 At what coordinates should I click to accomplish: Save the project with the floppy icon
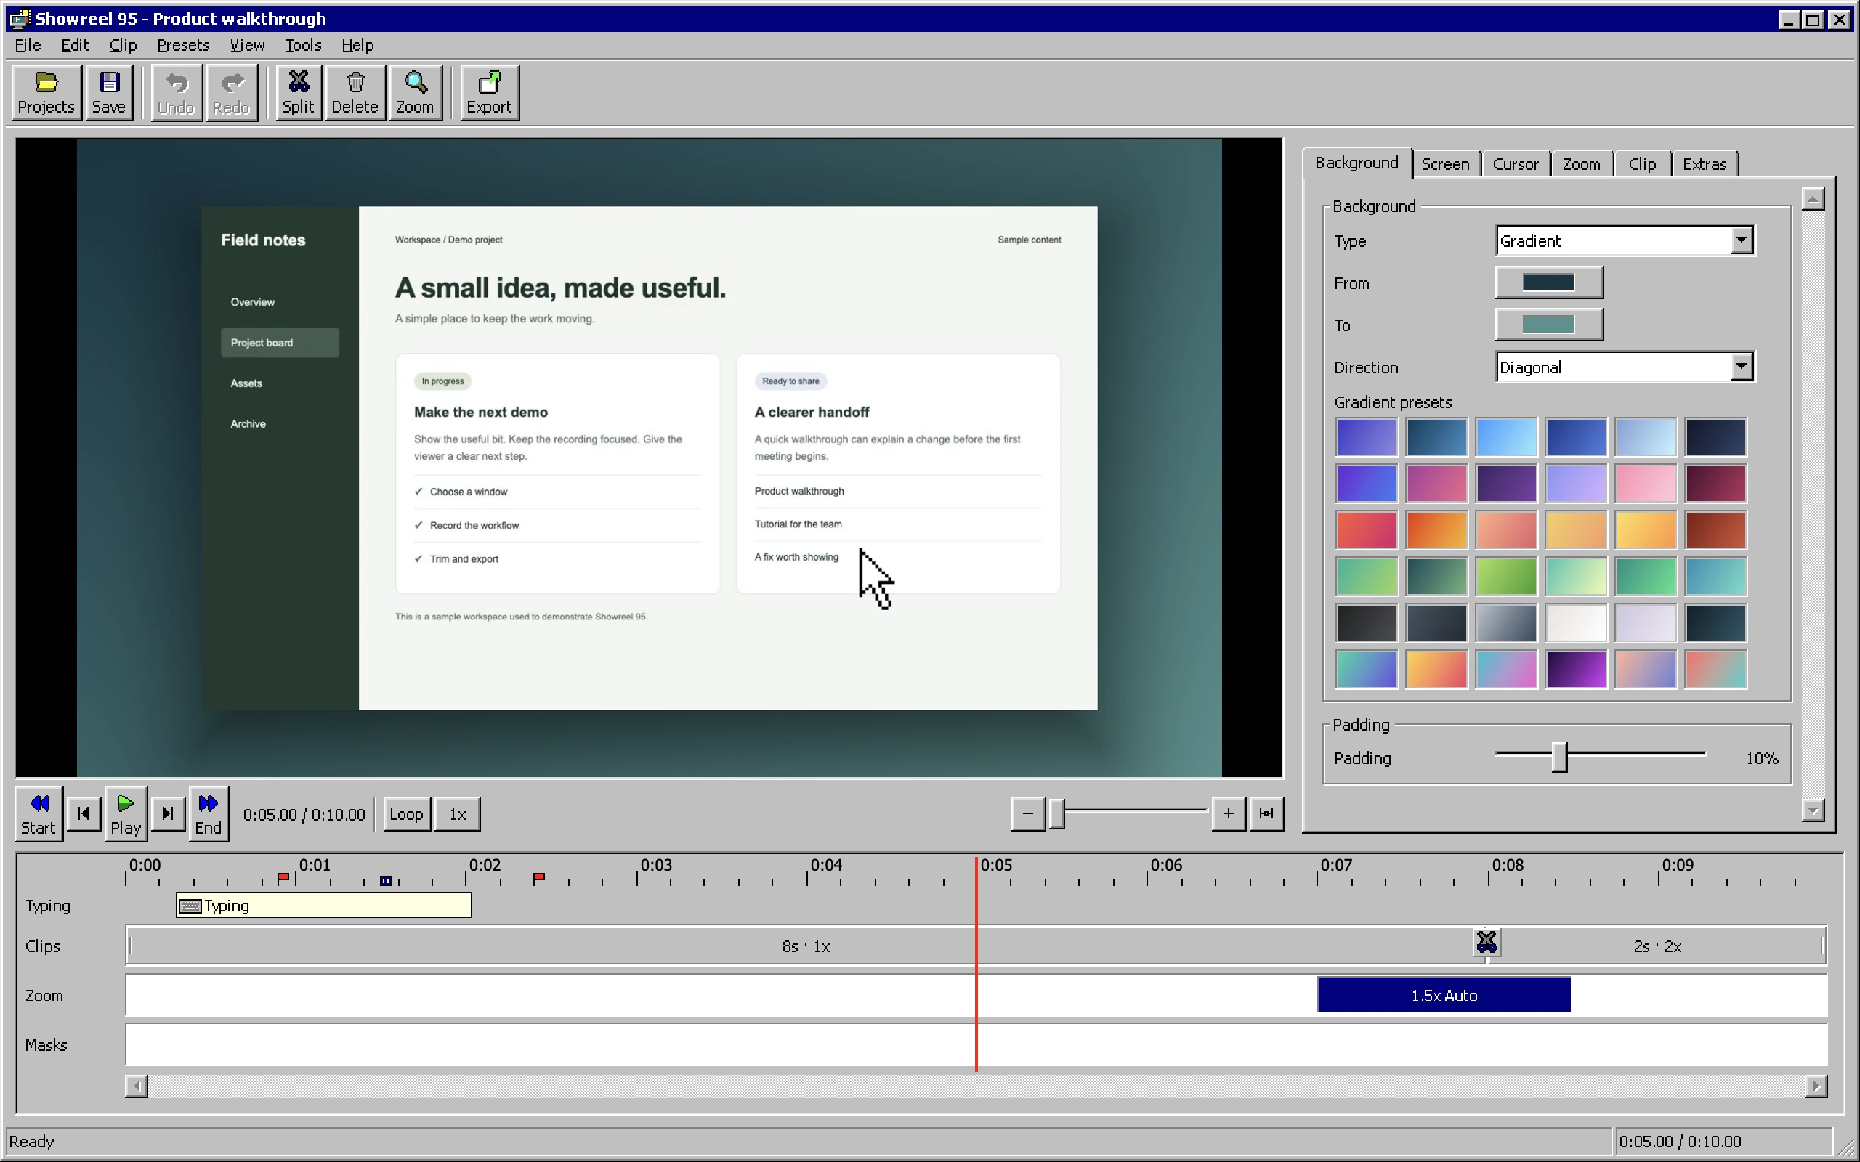coord(108,93)
